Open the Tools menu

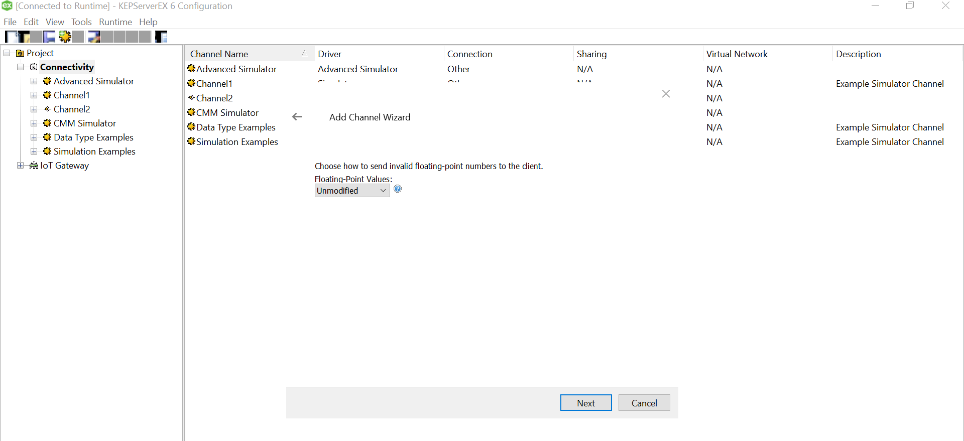(x=81, y=22)
